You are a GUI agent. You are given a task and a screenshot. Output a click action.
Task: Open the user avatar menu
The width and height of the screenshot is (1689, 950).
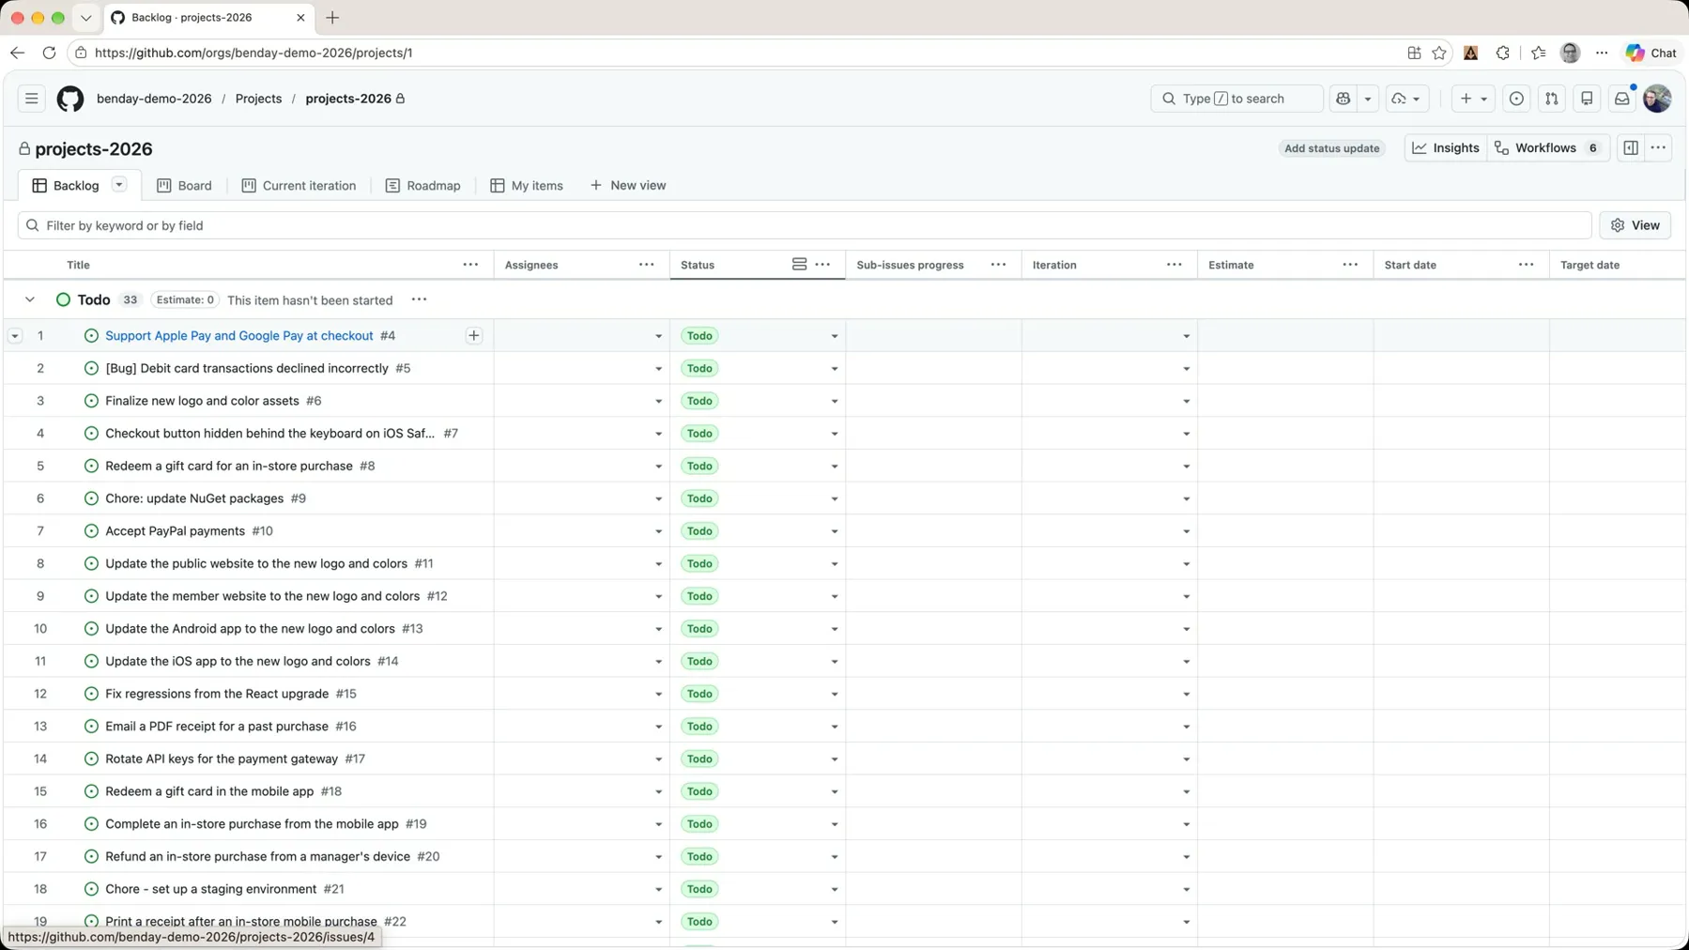[x=1658, y=99]
